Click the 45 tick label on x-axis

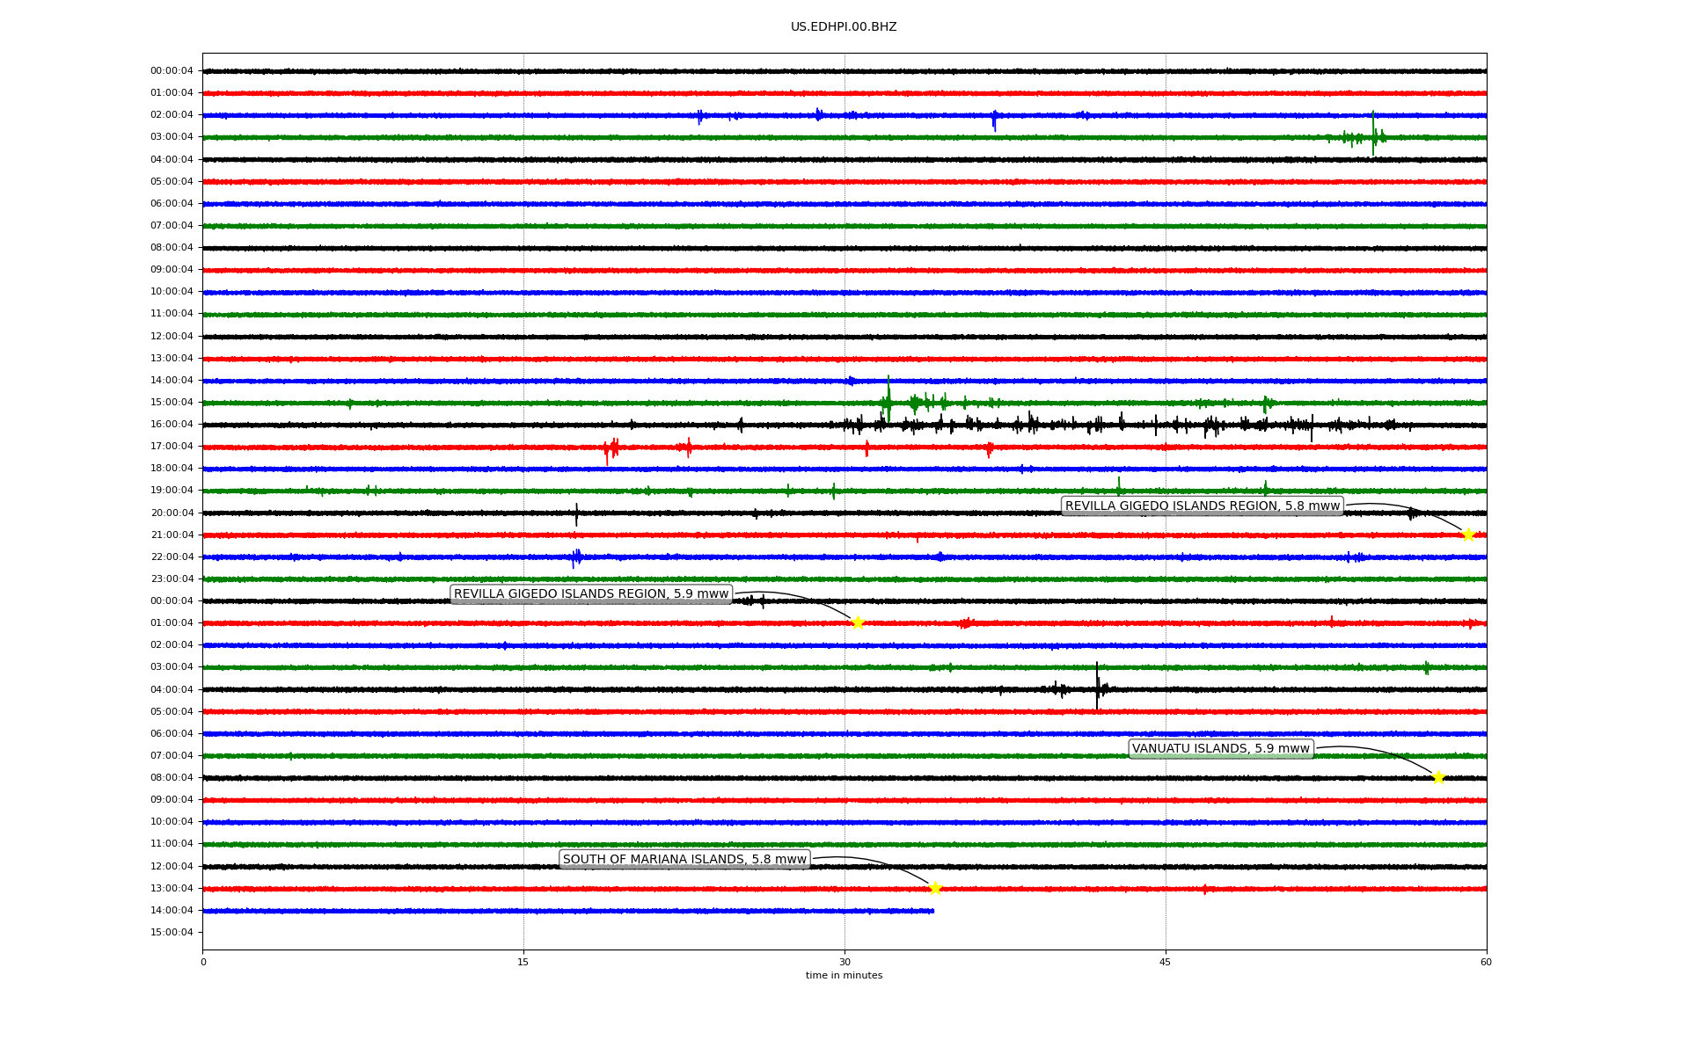tap(1166, 962)
